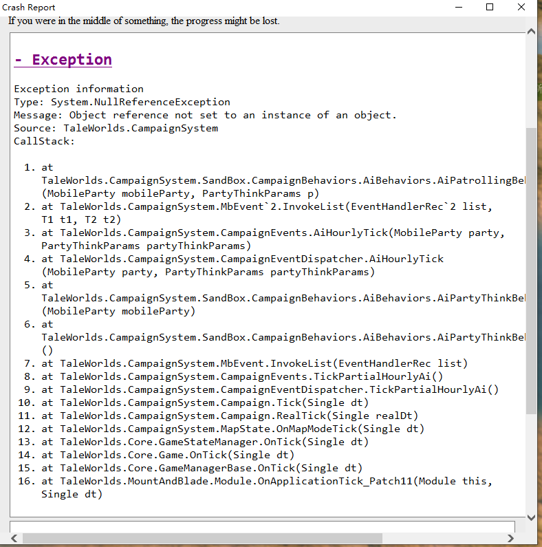The width and height of the screenshot is (542, 547).
Task: Click the vertical scrollbar up arrow
Action: point(531,32)
